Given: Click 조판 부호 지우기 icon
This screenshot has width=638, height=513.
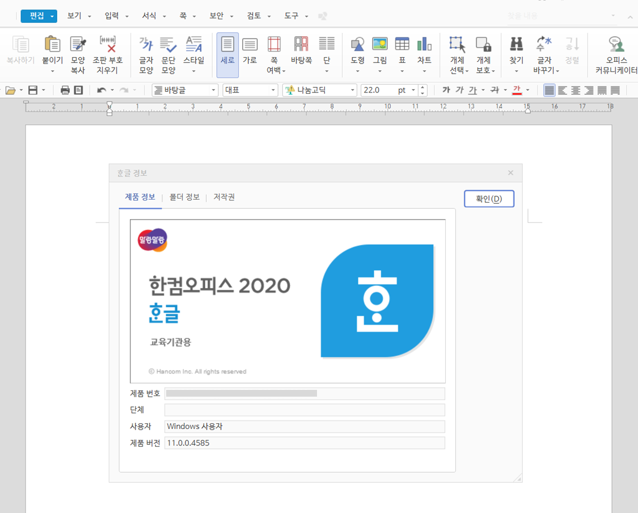Looking at the screenshot, I should [108, 44].
